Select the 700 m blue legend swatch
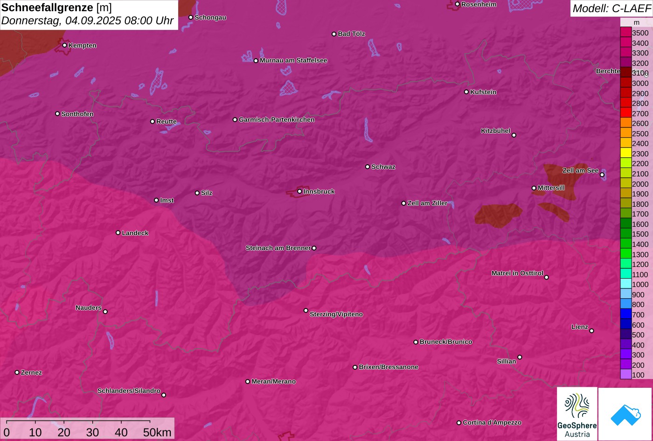This screenshot has height=441, width=653. coord(625,315)
